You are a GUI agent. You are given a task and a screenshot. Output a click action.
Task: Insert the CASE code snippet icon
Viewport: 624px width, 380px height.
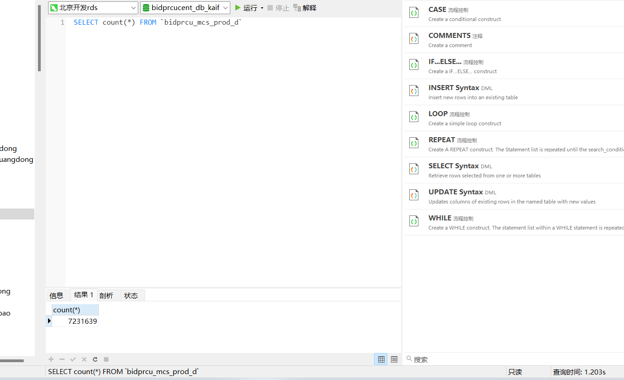click(x=413, y=12)
